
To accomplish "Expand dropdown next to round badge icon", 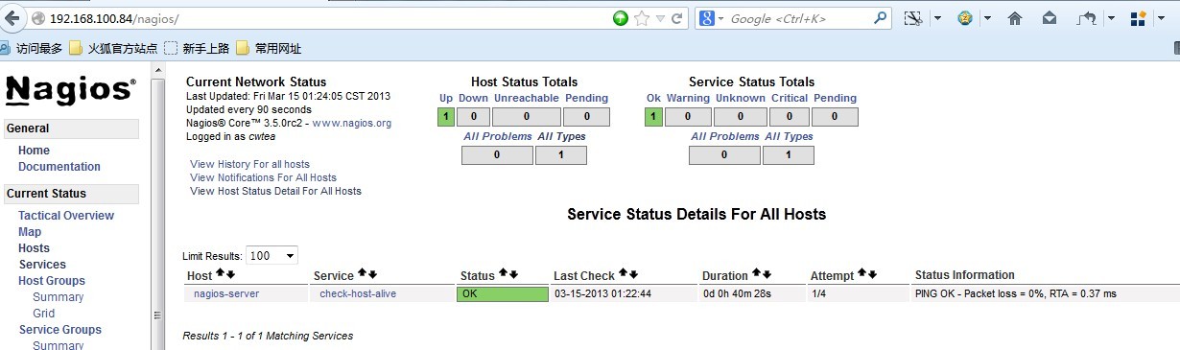I will coord(987,18).
